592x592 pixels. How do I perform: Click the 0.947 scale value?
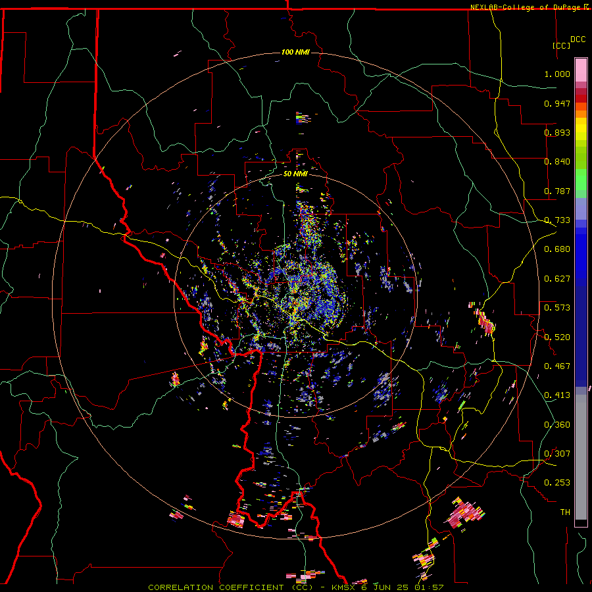pos(557,103)
